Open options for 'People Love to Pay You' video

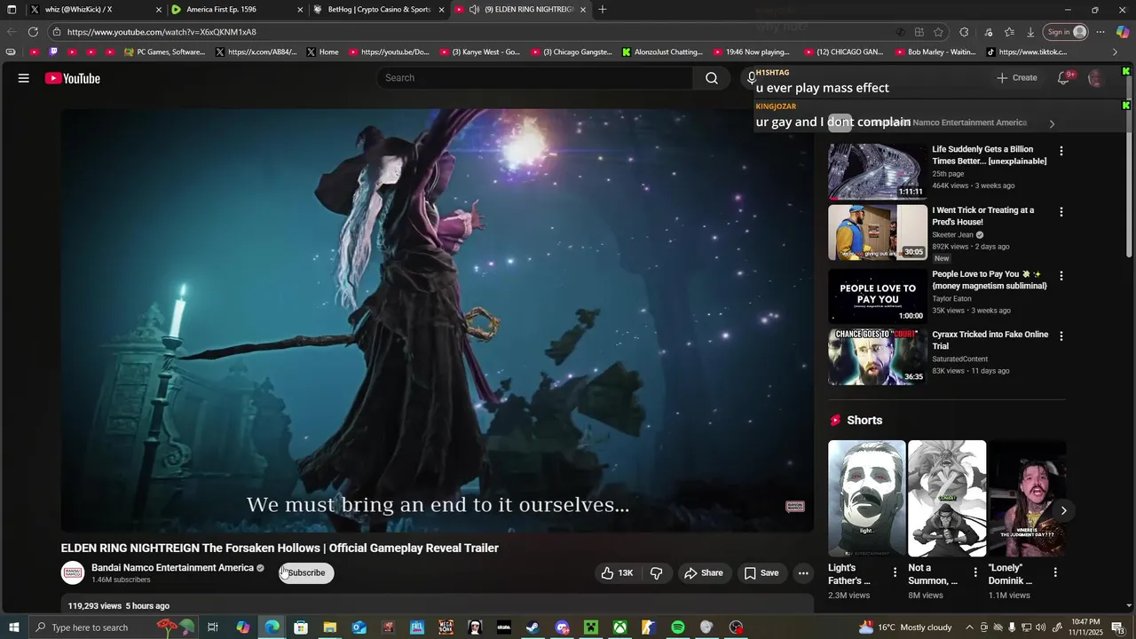(1061, 276)
